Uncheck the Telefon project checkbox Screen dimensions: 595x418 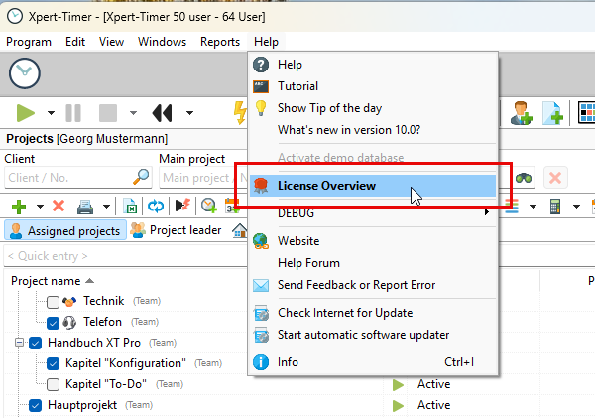pos(54,322)
